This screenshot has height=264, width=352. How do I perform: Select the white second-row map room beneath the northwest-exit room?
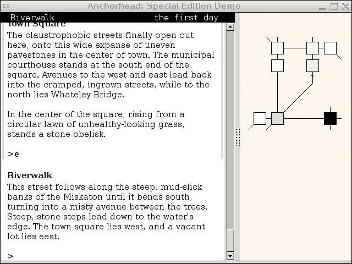277,66
